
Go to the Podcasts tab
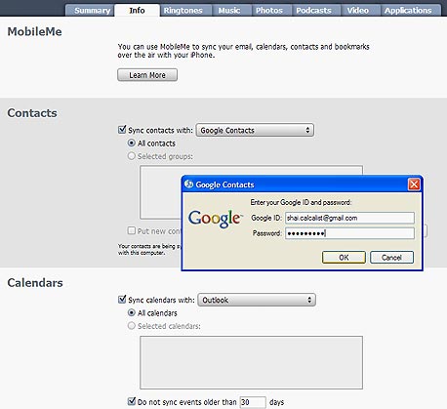313,11
